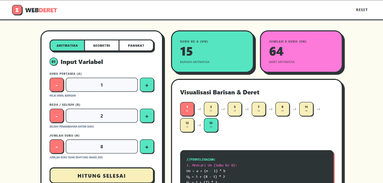The height and width of the screenshot is (183, 383).
Task: Decrease Jumlah Suku (N) with minus button
Action: click(57, 146)
